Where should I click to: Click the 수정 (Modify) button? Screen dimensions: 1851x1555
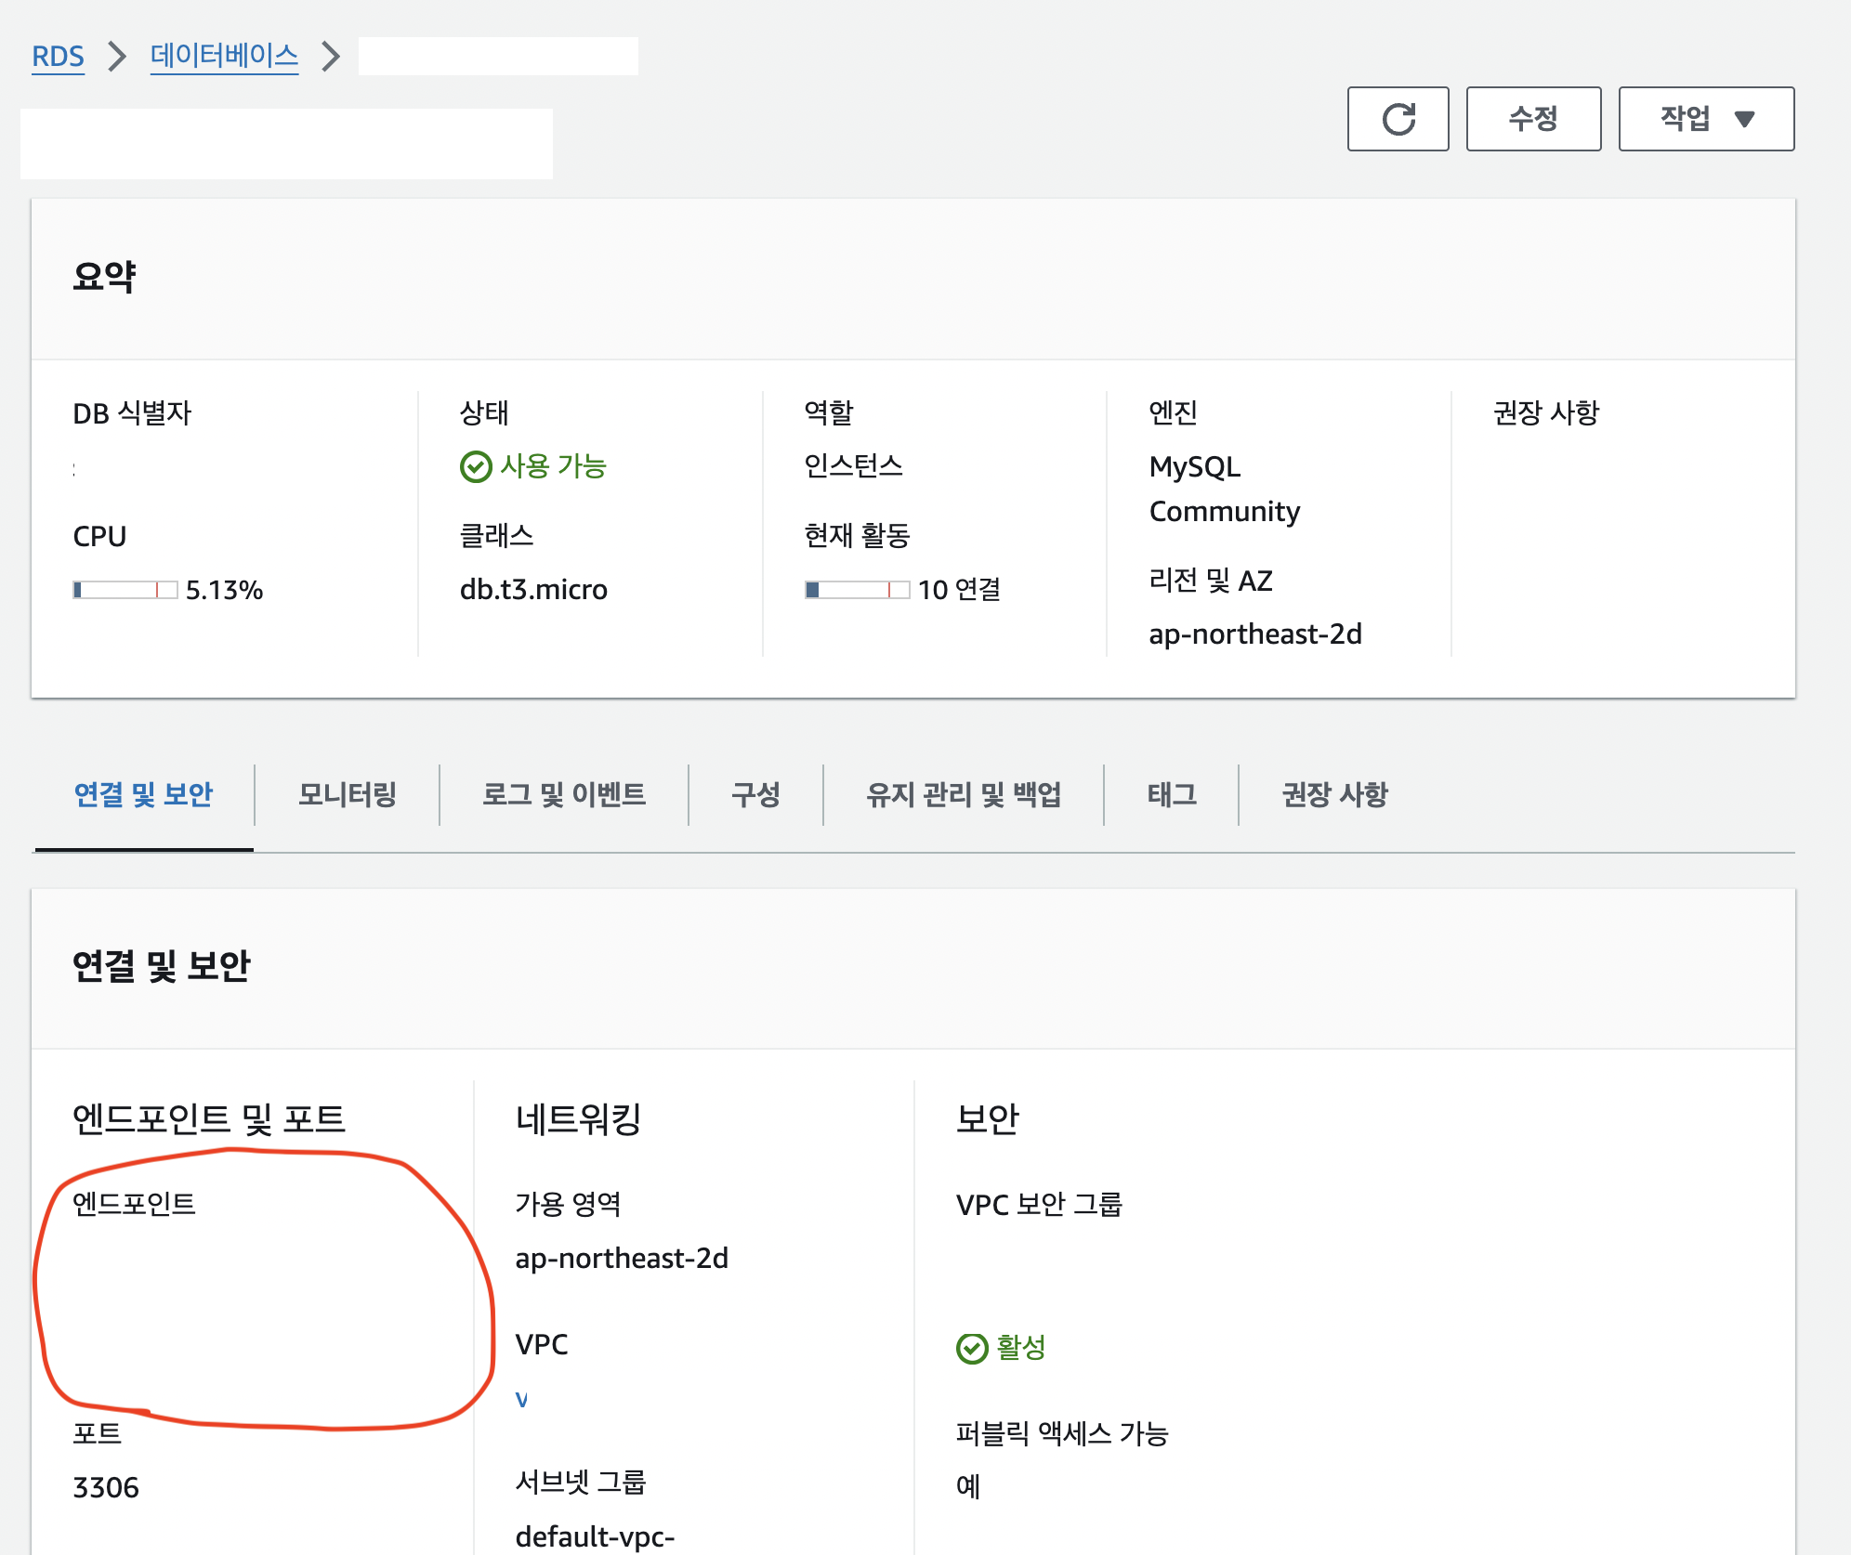pos(1533,119)
